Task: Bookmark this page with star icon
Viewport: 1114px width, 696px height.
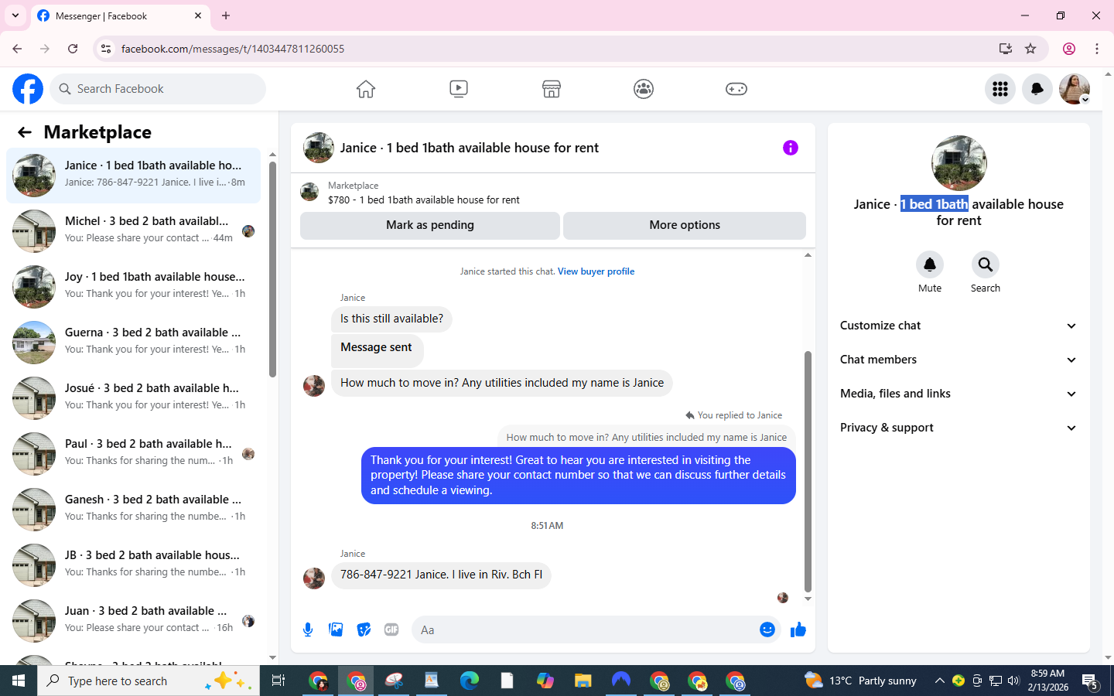Action: (1030, 49)
